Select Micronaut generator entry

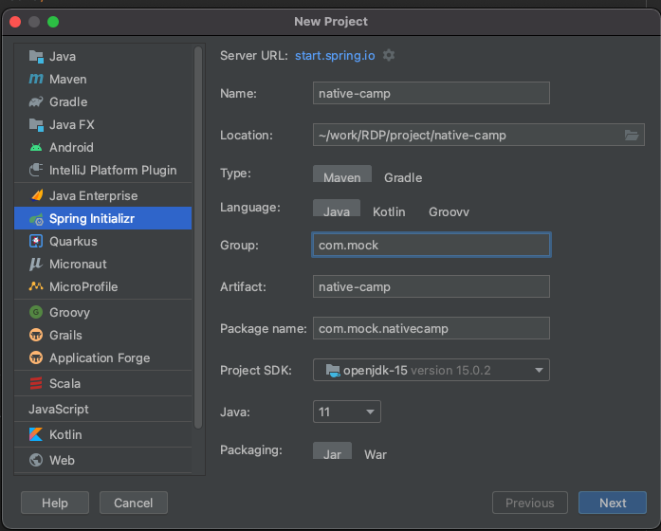tap(102, 264)
